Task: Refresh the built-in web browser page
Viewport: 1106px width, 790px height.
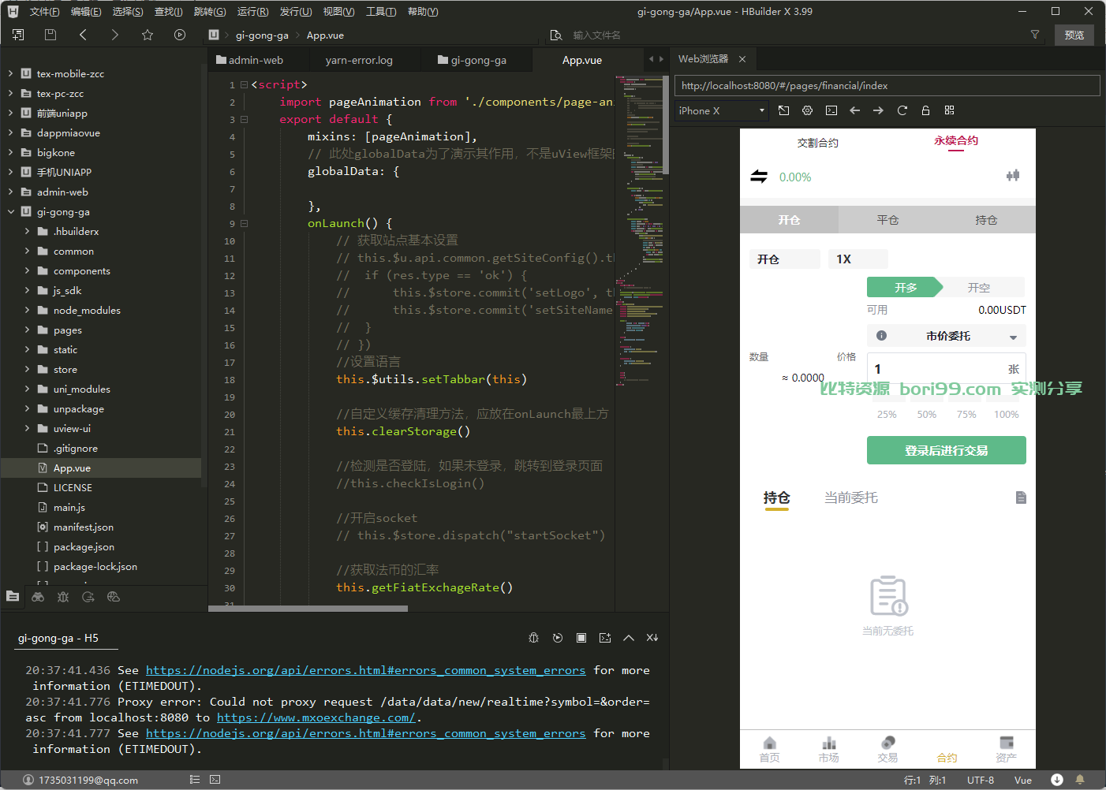Action: coord(902,110)
